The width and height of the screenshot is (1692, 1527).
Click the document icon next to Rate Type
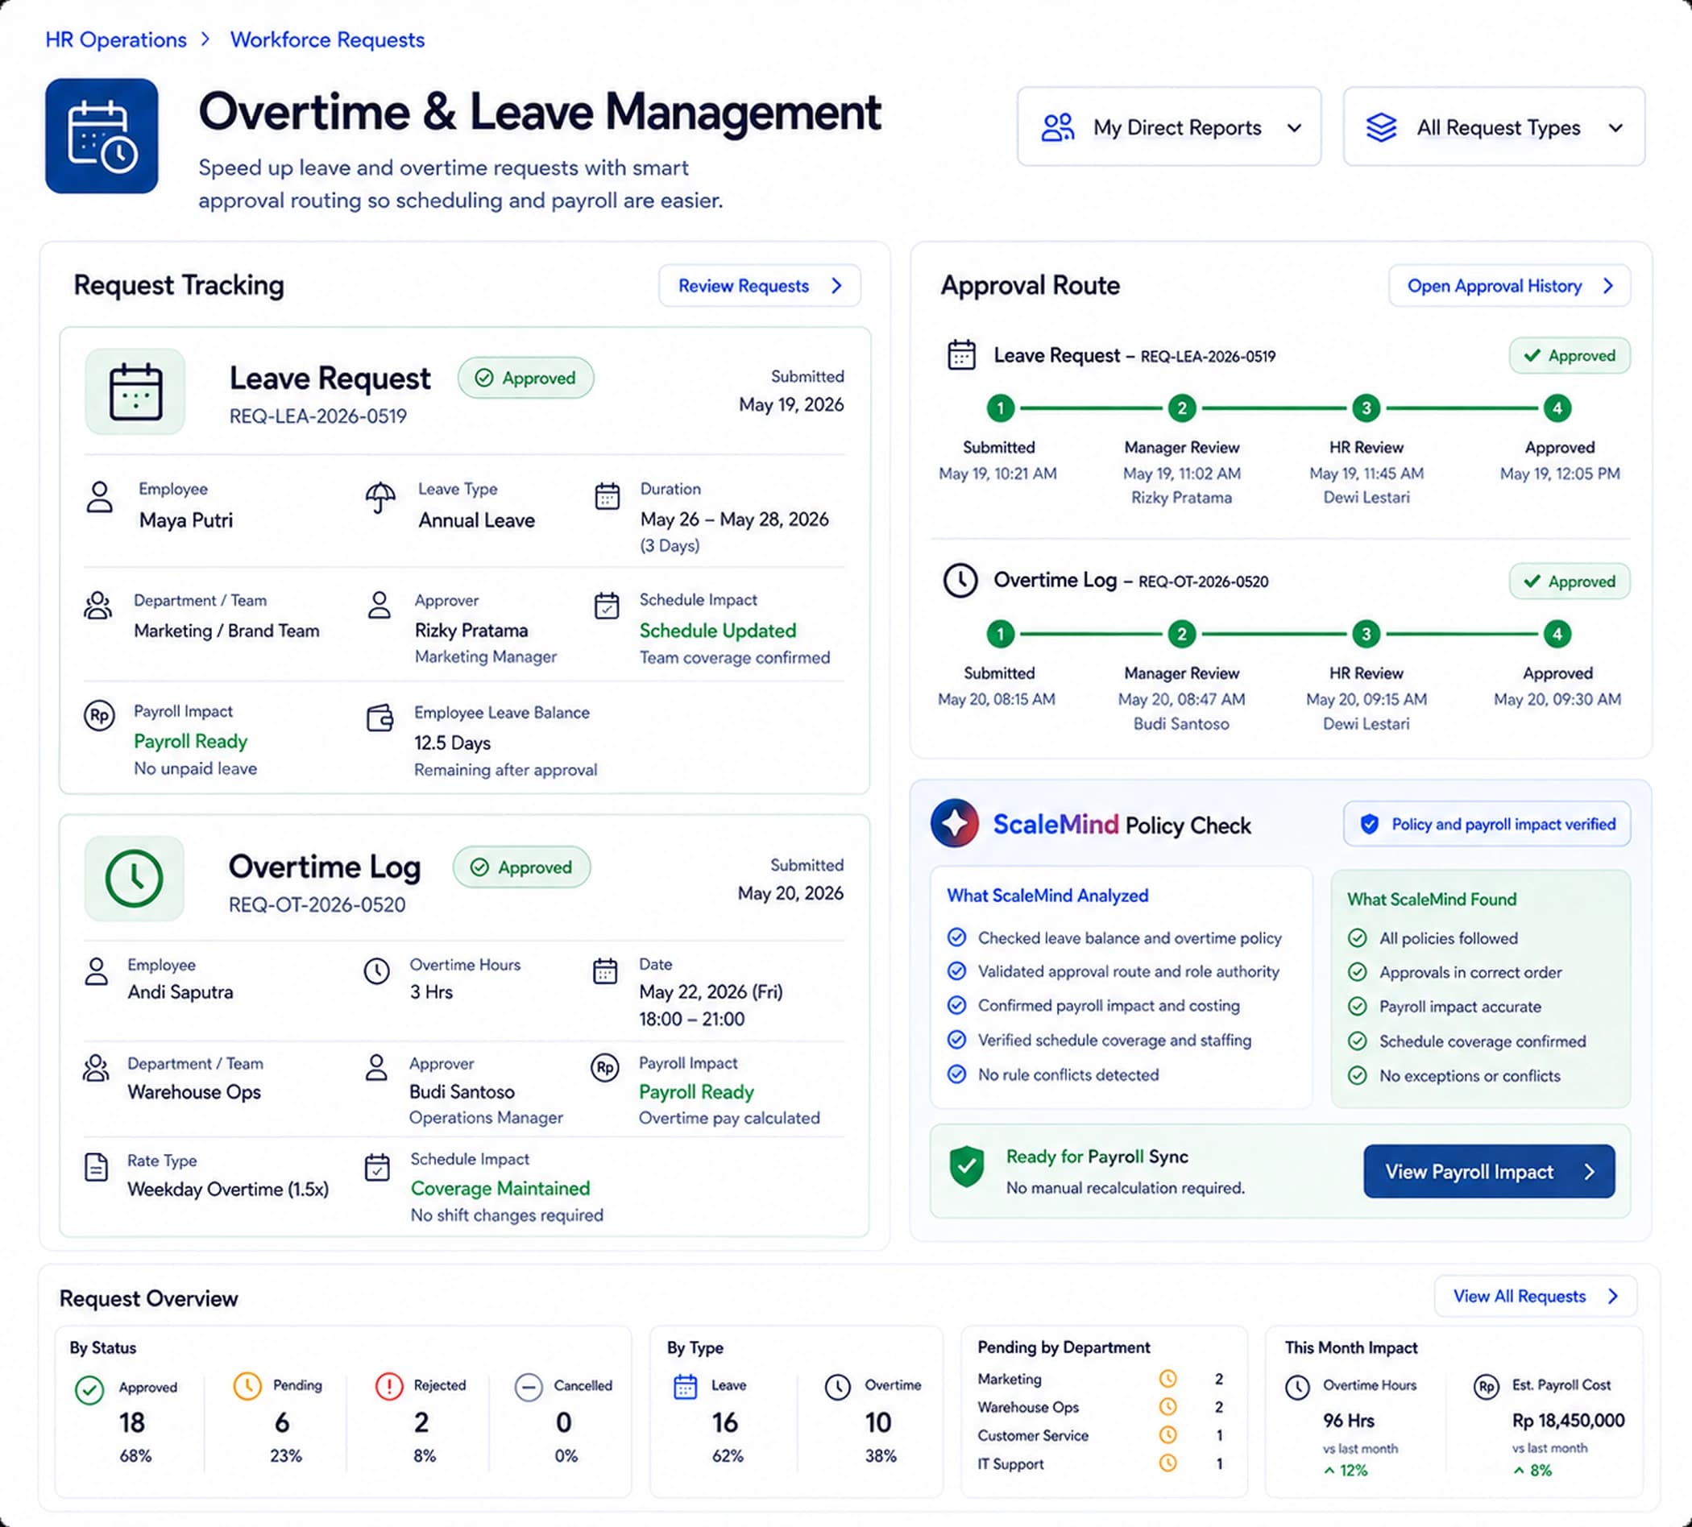97,1167
